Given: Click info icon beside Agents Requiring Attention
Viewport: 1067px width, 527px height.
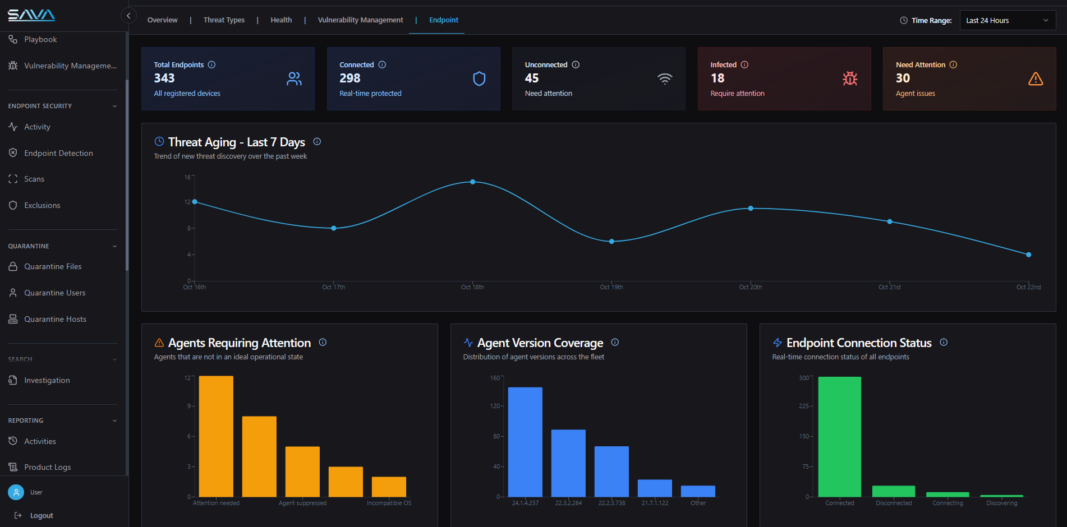Looking at the screenshot, I should click(323, 342).
